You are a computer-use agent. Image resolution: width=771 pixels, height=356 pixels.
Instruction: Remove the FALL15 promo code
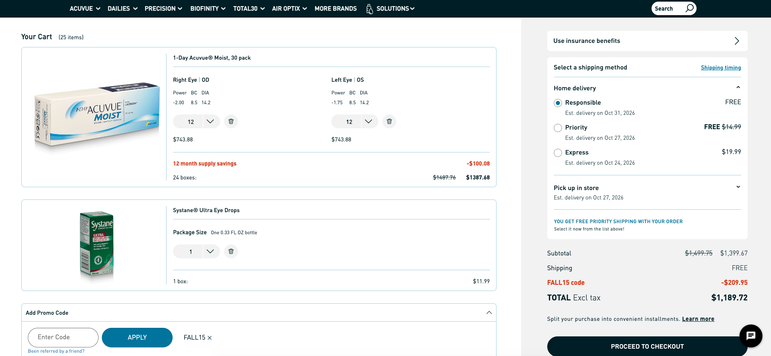coord(210,338)
